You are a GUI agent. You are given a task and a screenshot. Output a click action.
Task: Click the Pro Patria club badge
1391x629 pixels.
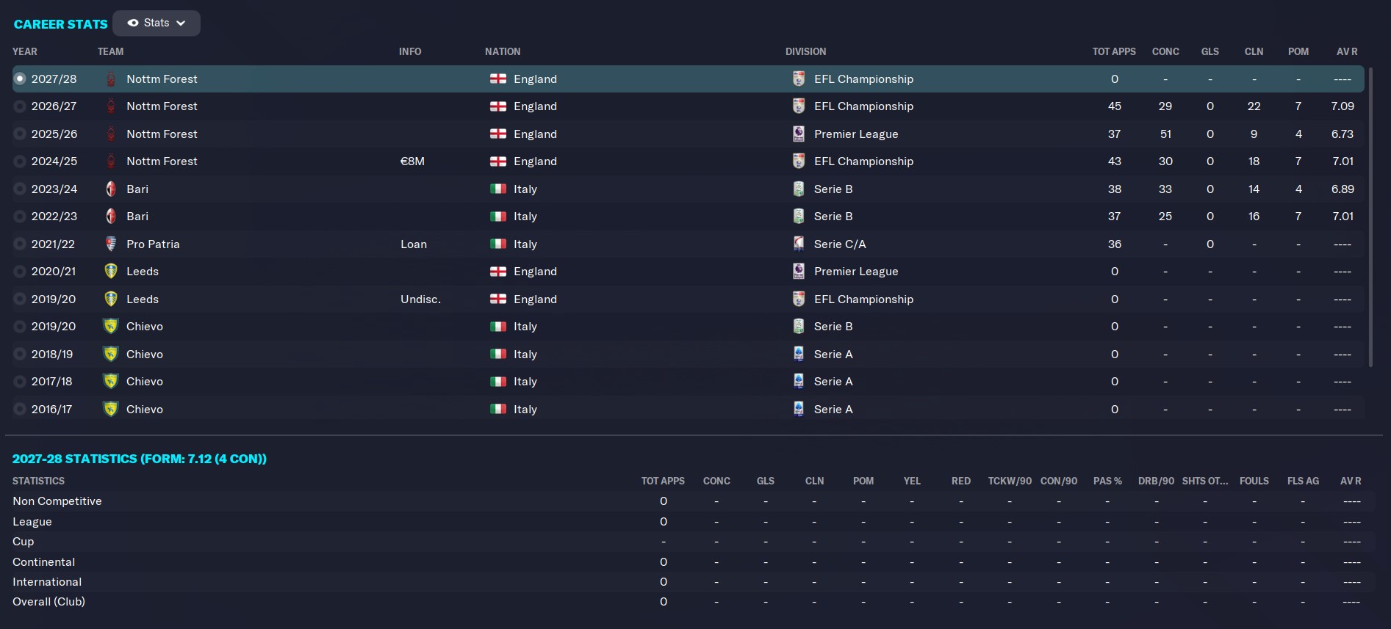[111, 244]
